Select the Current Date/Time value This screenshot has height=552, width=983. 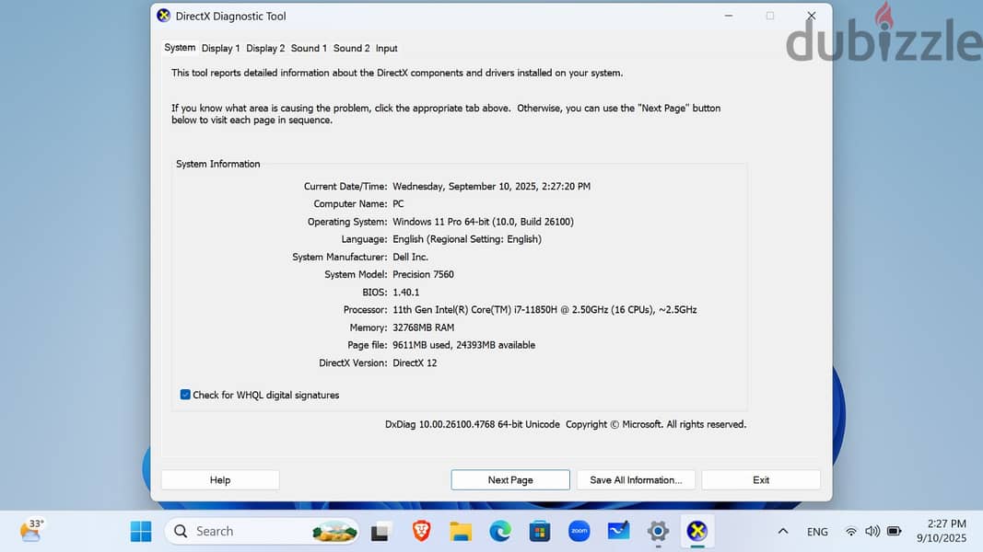[x=492, y=187]
